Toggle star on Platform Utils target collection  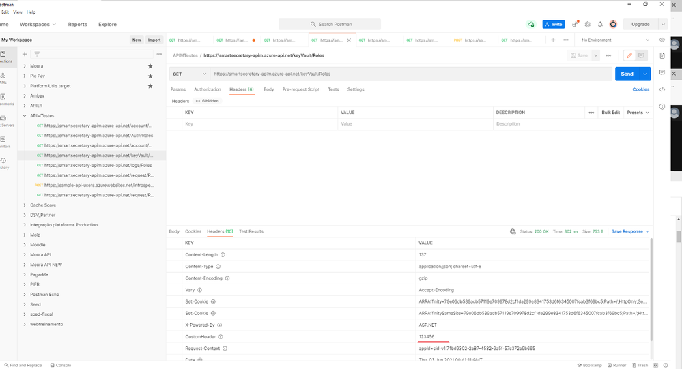150,86
